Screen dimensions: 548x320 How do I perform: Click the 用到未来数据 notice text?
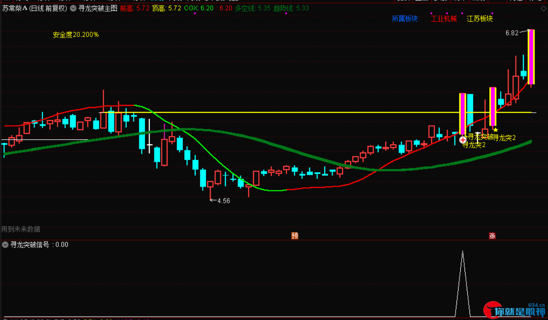[x=21, y=229]
